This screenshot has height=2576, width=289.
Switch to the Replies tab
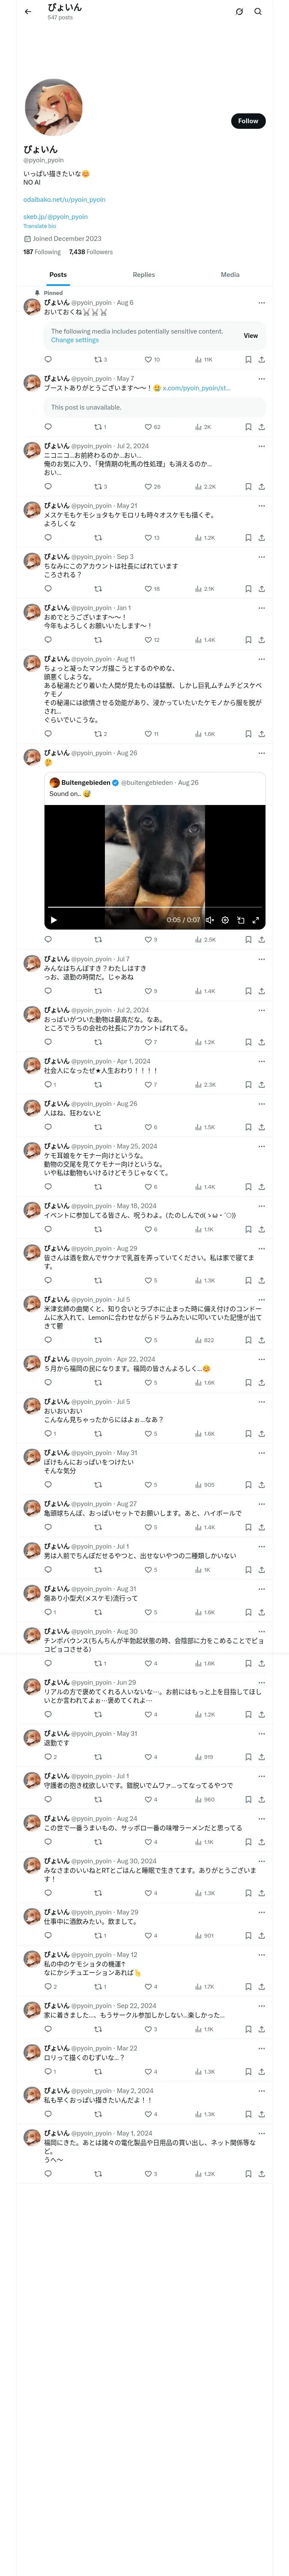click(143, 274)
